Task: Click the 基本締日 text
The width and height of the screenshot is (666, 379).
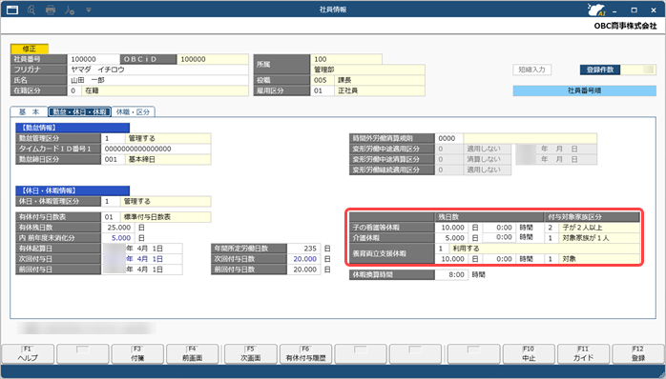Action: [x=142, y=159]
